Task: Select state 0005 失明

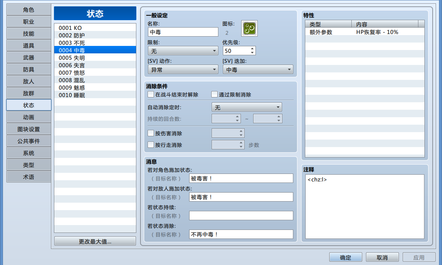Action: click(x=95, y=58)
